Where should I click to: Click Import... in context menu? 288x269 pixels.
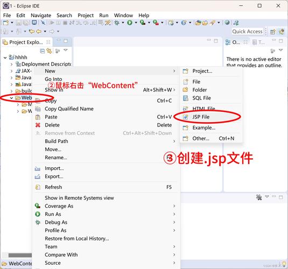click(x=106, y=168)
